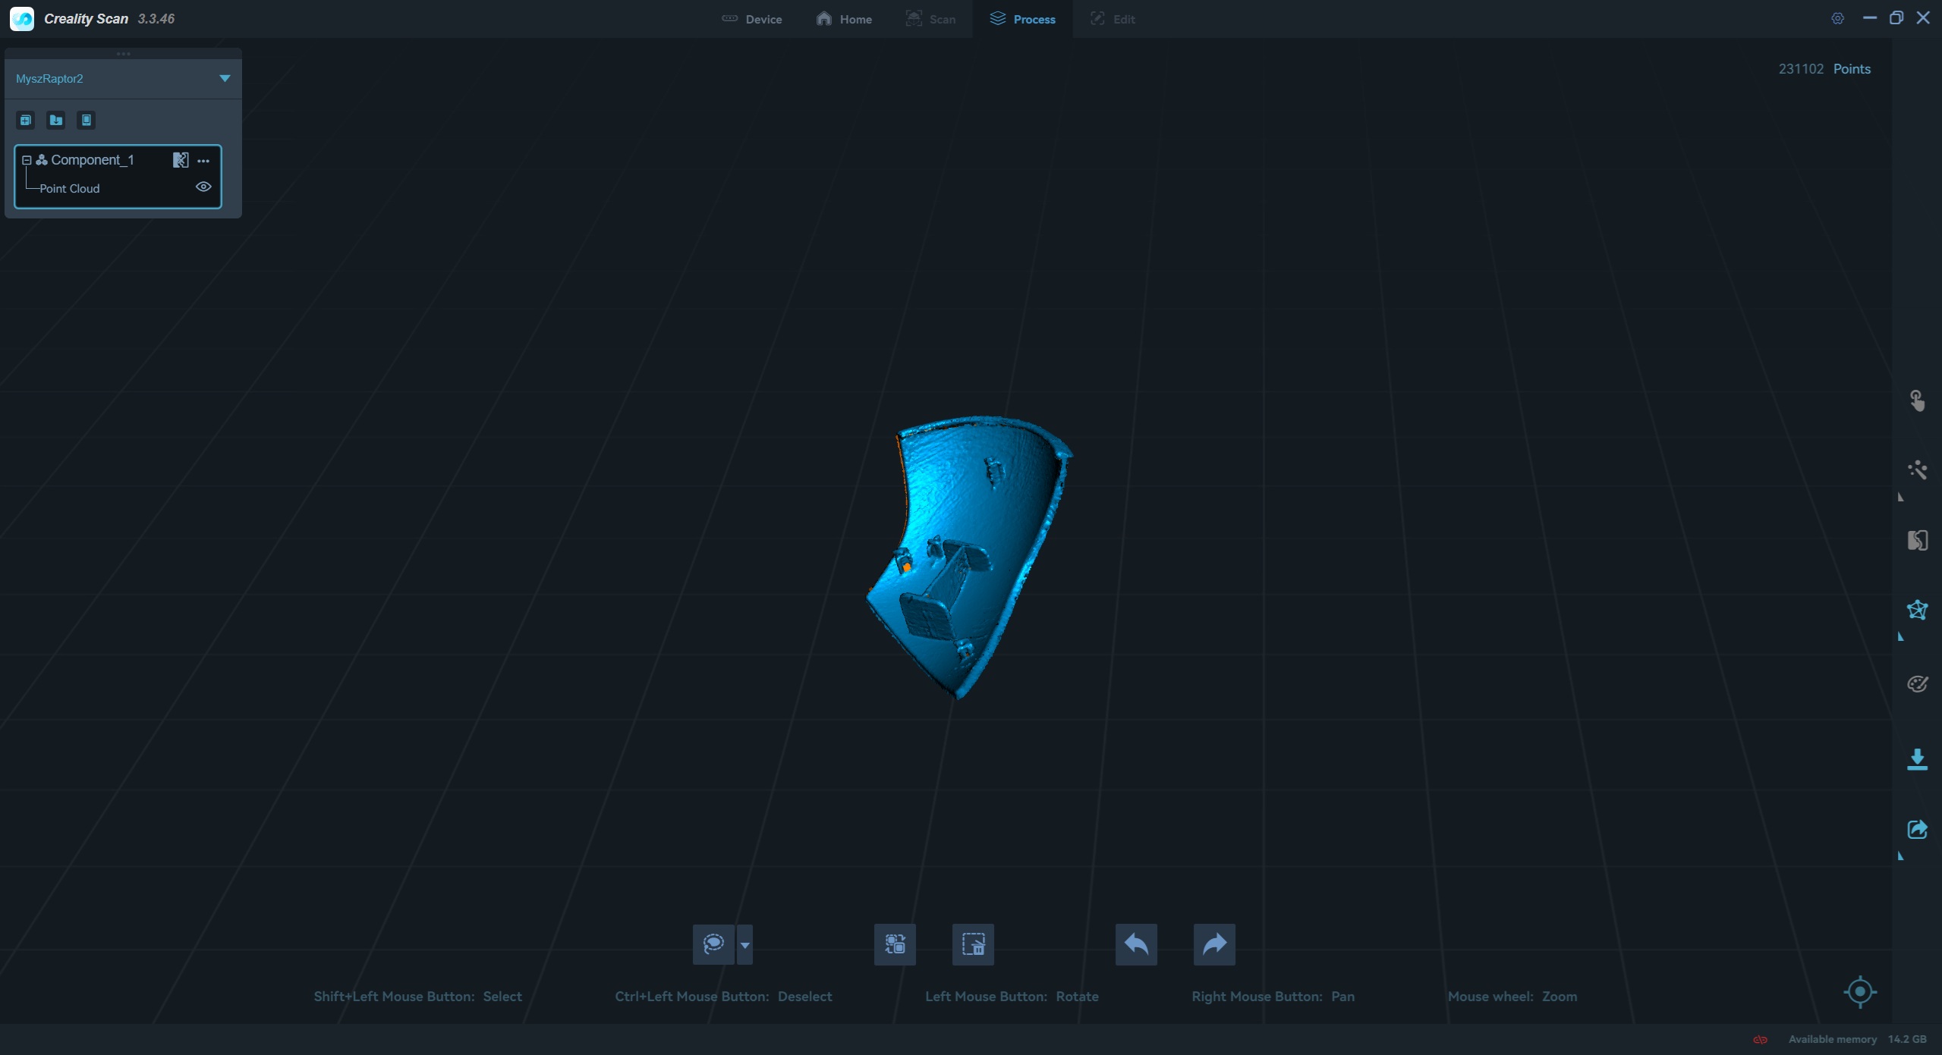Switch to the Home tab
1942x1055 pixels.
click(844, 19)
